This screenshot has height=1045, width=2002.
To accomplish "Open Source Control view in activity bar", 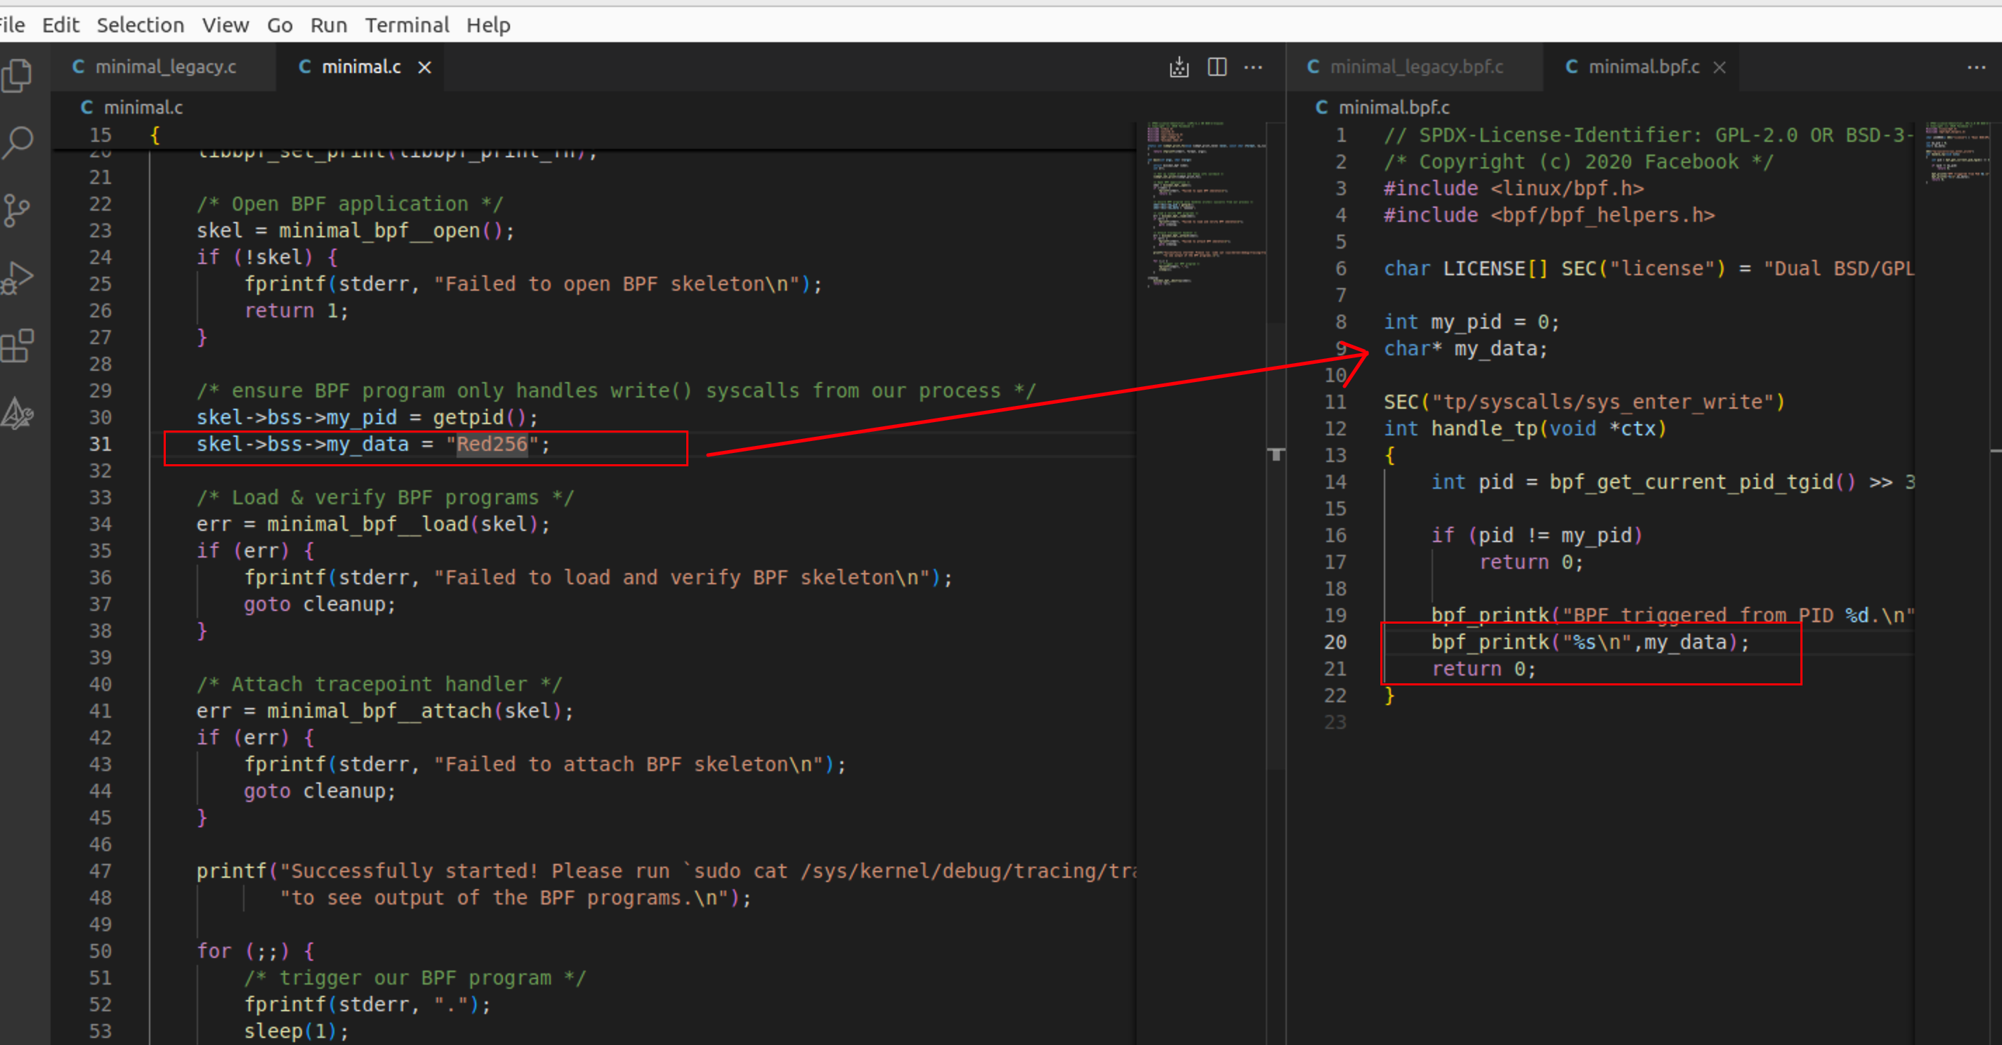I will (x=17, y=211).
